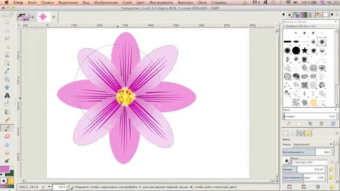Image resolution: width=340 pixels, height=191 pixels.
Task: Select the Color Picker eyedropper tool
Action: click(7, 71)
